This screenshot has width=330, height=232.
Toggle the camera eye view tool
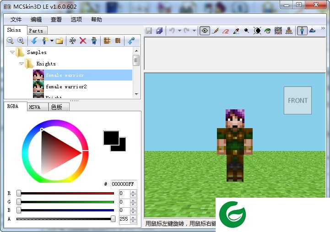pyautogui.click(x=205, y=31)
